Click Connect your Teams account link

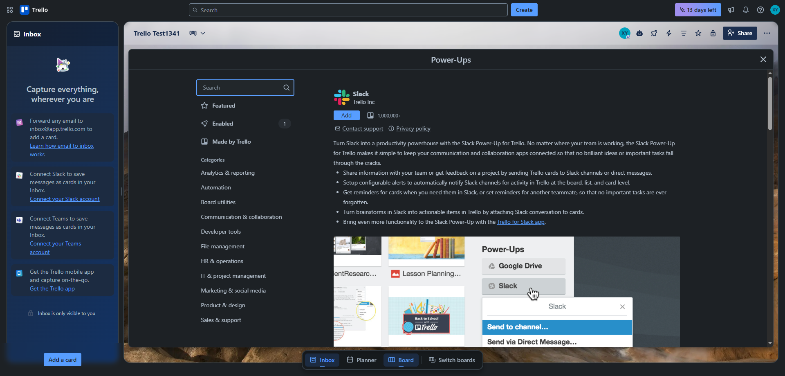point(55,248)
